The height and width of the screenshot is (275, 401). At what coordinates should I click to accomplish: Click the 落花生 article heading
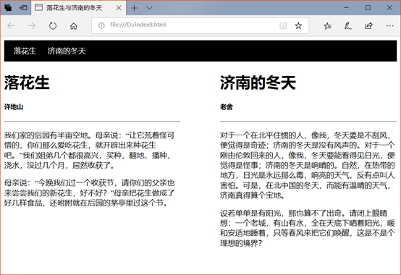27,82
